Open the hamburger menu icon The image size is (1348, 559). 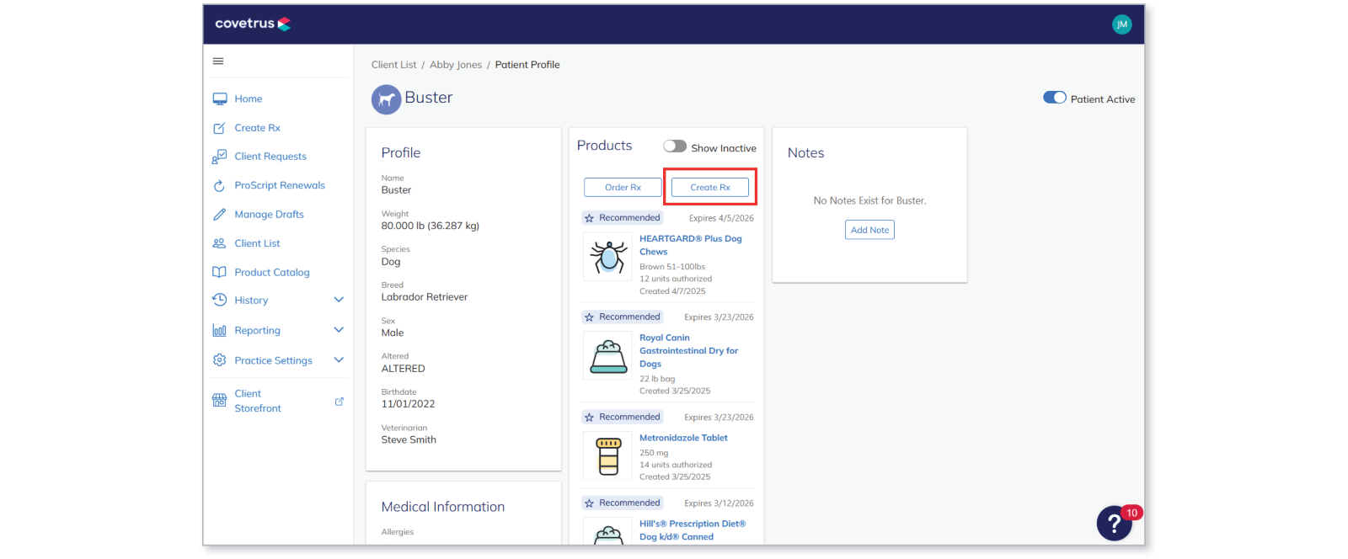click(x=218, y=61)
